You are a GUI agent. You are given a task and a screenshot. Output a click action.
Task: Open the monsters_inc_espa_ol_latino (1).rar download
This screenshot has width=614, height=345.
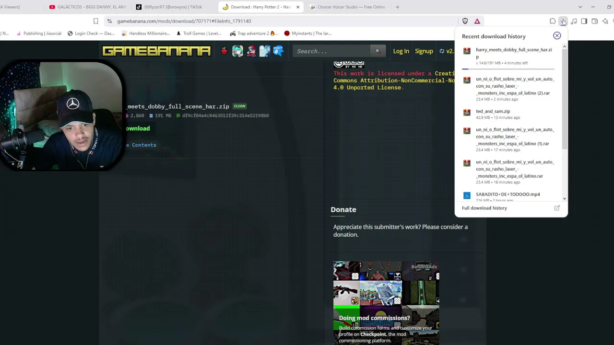coord(508,139)
